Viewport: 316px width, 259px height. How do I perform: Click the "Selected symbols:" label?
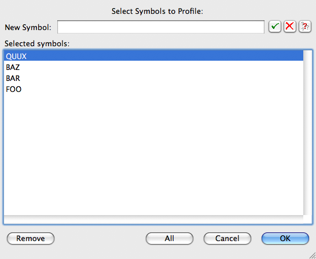(37, 43)
